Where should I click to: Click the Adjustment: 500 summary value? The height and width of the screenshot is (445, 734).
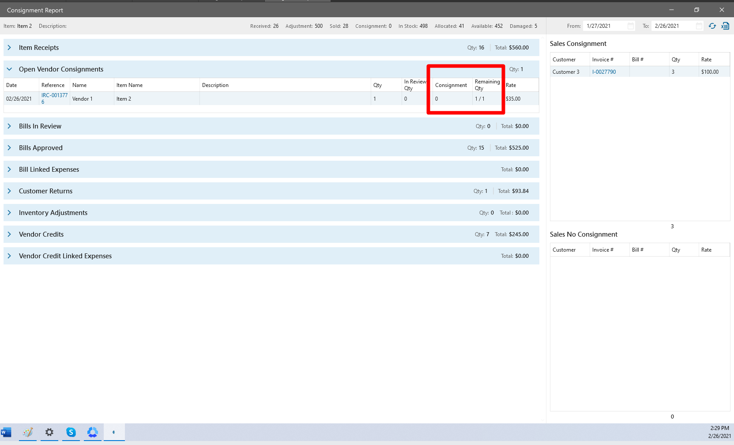coord(304,26)
